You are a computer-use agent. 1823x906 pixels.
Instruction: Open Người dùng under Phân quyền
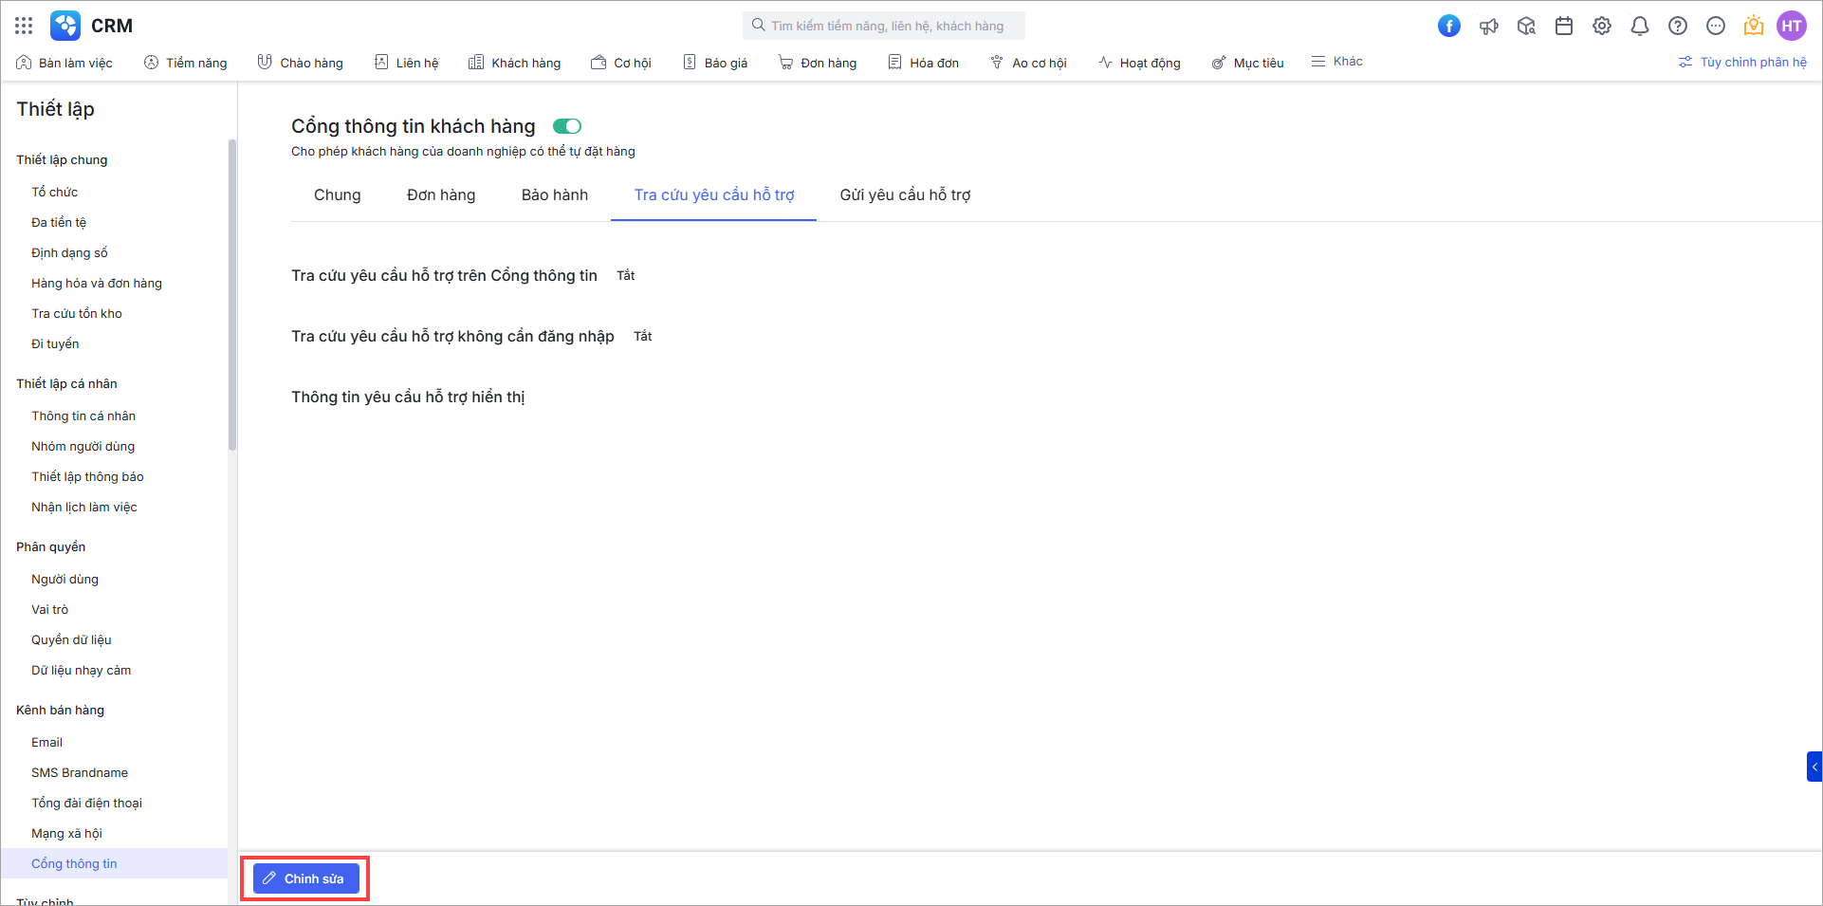(64, 579)
